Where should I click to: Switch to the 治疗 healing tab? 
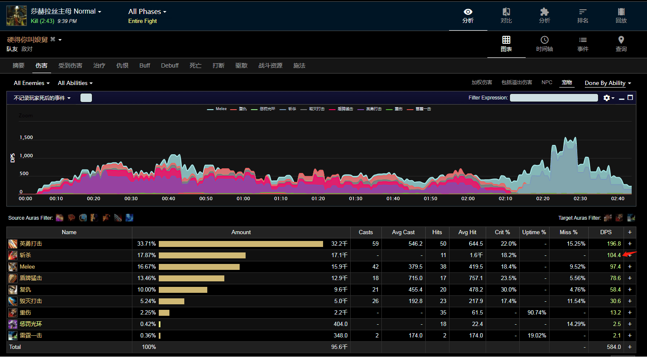[99, 65]
